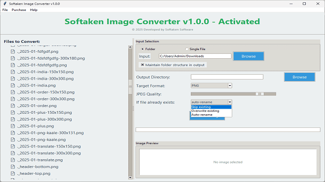Select _2025-01-fdsfdfgdfg-300x180.png in the list

click(x=51, y=58)
